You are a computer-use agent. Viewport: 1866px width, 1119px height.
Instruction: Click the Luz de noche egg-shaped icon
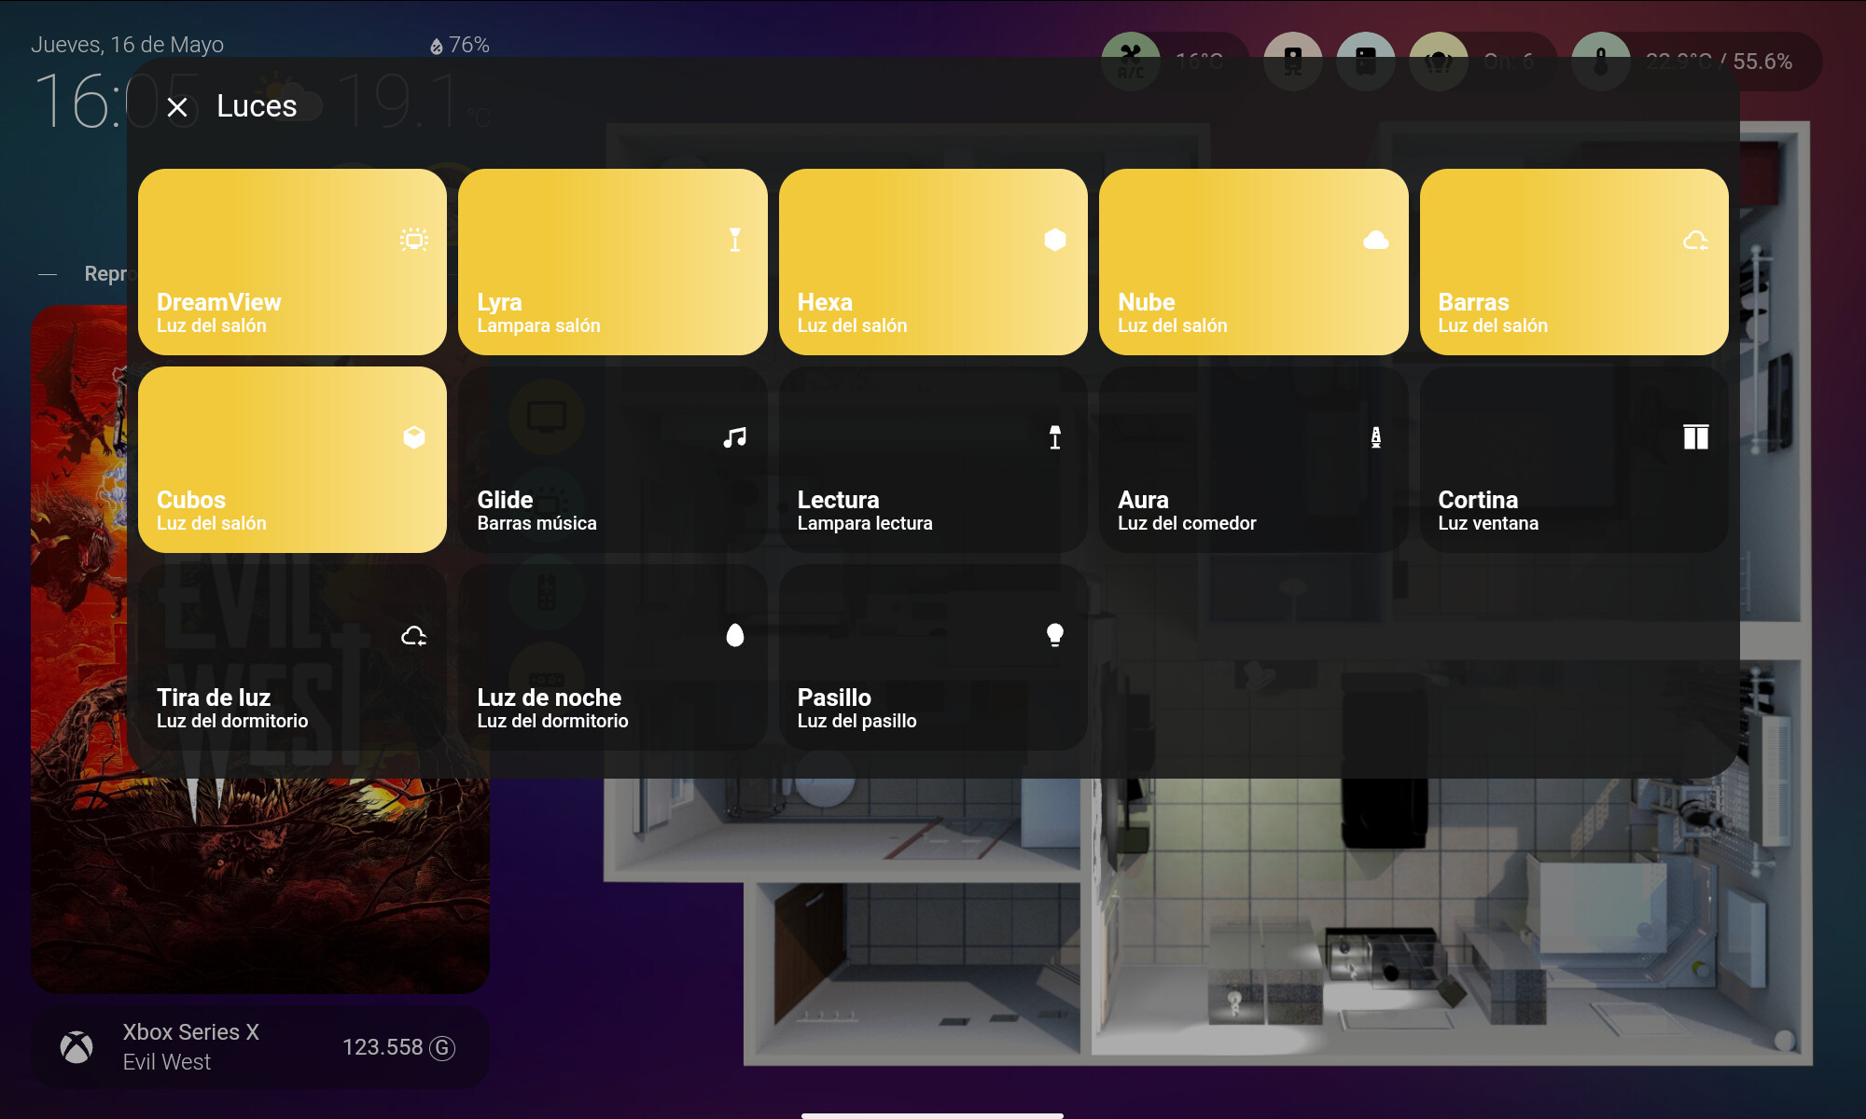click(x=735, y=635)
